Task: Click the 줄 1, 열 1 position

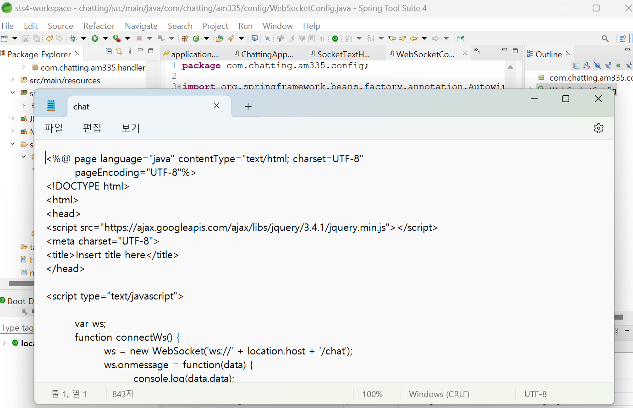Action: tap(69, 394)
